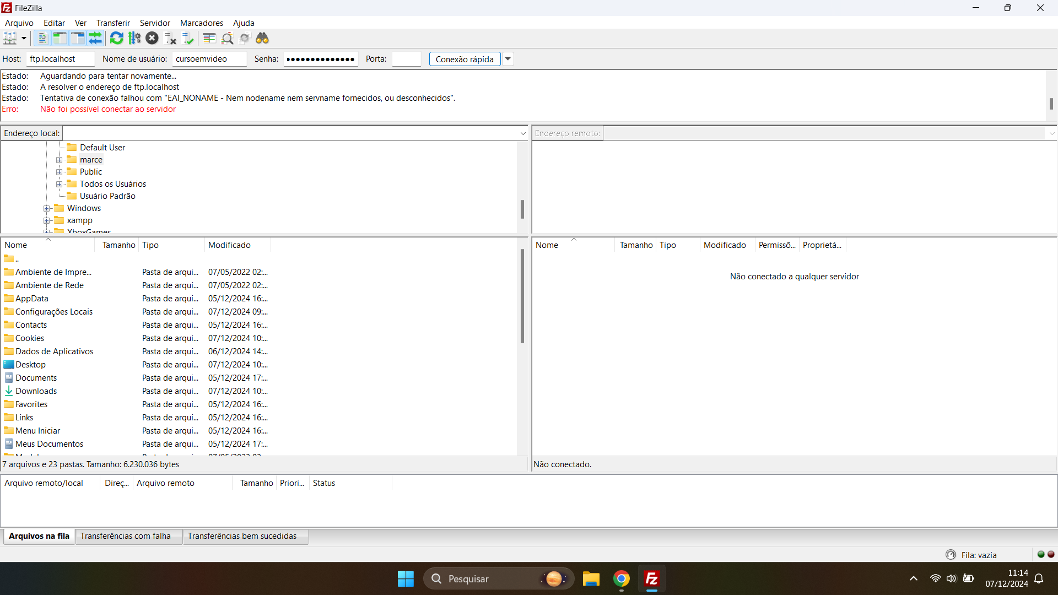Open the quick connect history dropdown
Image resolution: width=1058 pixels, height=595 pixels.
coord(508,59)
